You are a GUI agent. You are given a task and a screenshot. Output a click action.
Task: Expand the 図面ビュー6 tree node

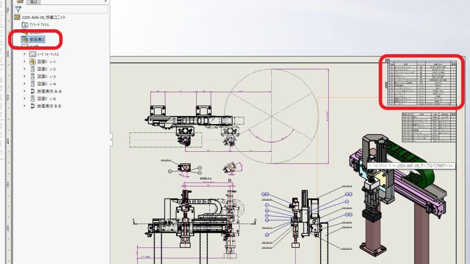[x=24, y=99]
